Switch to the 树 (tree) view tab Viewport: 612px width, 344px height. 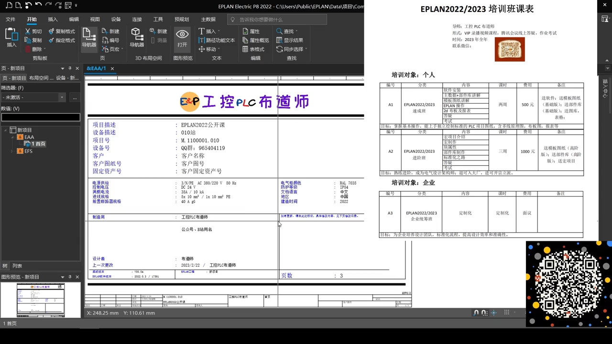(x=5, y=266)
